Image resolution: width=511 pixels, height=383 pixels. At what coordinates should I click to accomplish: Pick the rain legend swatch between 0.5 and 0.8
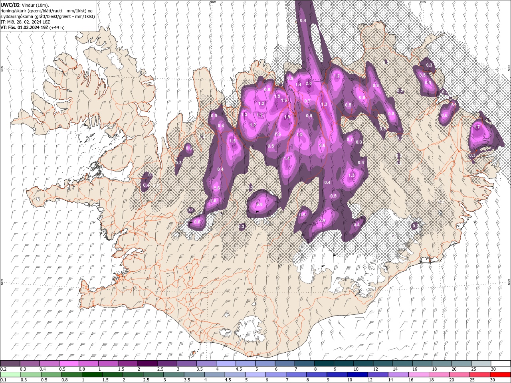click(x=51, y=375)
